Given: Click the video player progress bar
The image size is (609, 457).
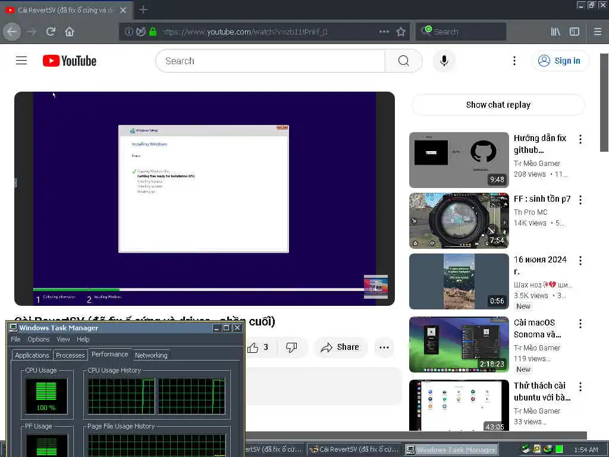Looking at the screenshot, I should coord(198,290).
